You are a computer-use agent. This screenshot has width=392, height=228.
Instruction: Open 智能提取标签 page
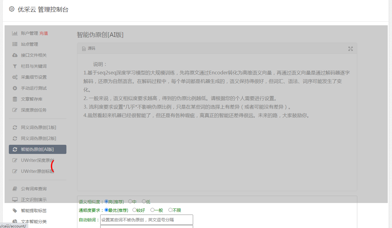click(x=34, y=211)
